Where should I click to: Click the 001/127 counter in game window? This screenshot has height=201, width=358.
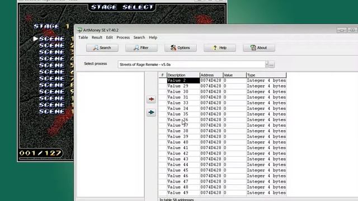click(40, 153)
